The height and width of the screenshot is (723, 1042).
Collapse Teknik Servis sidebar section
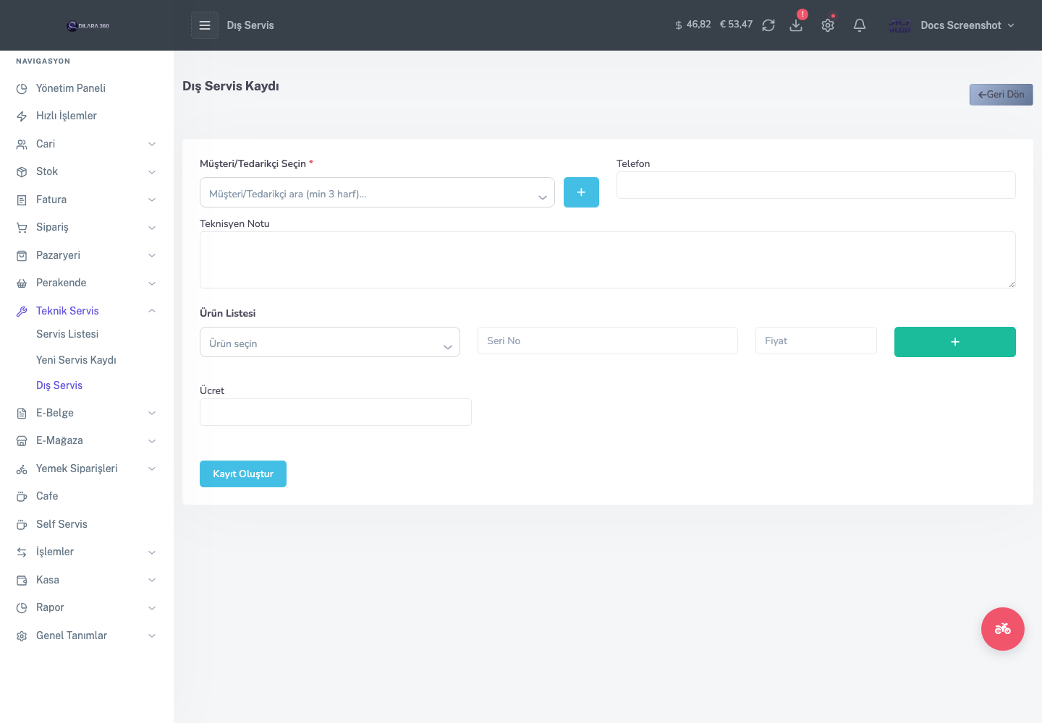click(87, 311)
